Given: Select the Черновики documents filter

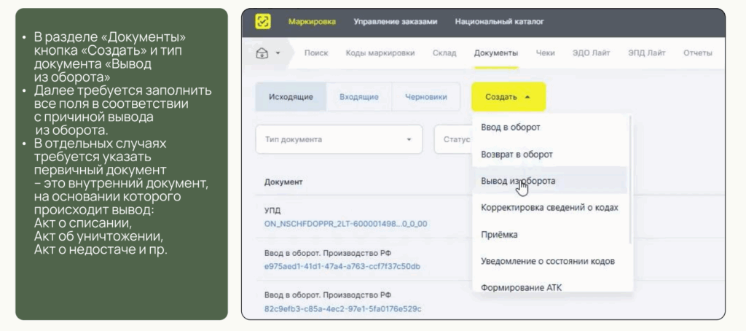Looking at the screenshot, I should pyautogui.click(x=425, y=97).
